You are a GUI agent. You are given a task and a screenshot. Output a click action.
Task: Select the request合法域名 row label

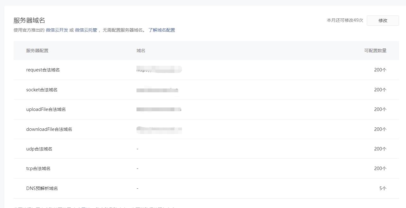[43, 70]
